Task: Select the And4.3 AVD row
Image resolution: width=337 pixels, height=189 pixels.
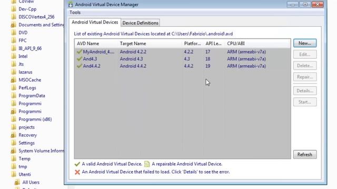Action: (183, 59)
